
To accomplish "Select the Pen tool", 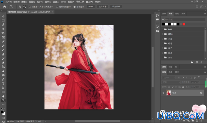I will [3, 80].
